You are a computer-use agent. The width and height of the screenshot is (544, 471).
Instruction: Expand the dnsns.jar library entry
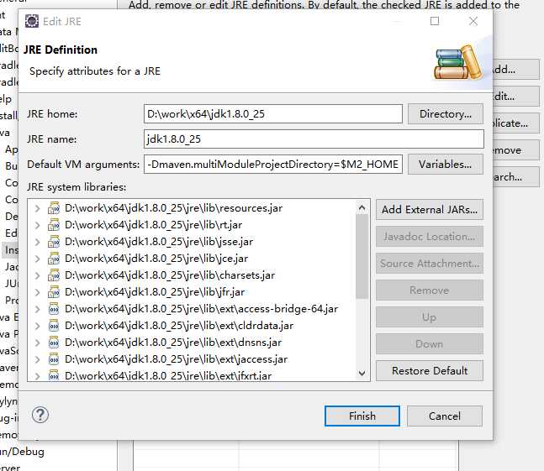pos(38,343)
